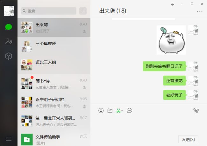This screenshot has height=146, width=207.
Task: Open the Contacts icon in sidebar
Action: tap(9, 41)
